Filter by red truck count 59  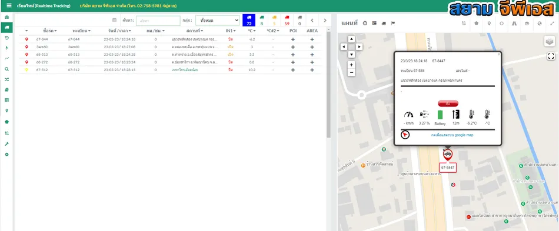click(x=287, y=21)
